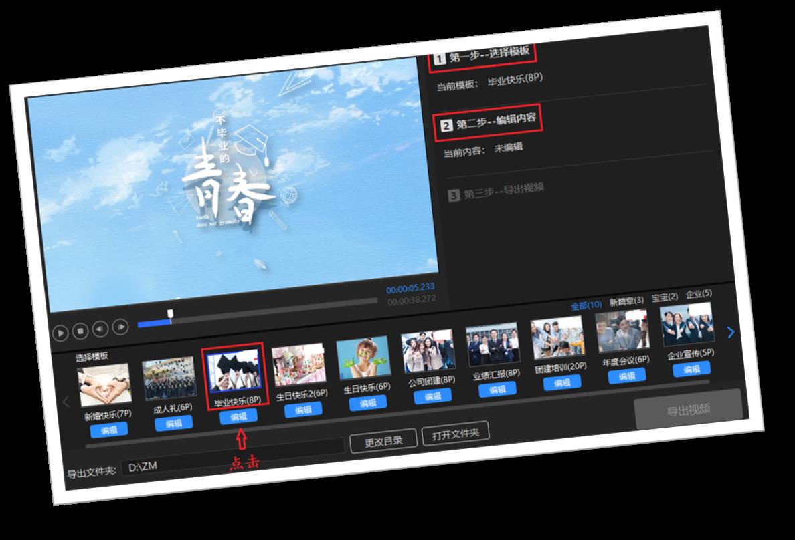
Task: Click 编辑 under the 新婚快乐(7P) template
Action: tap(109, 430)
